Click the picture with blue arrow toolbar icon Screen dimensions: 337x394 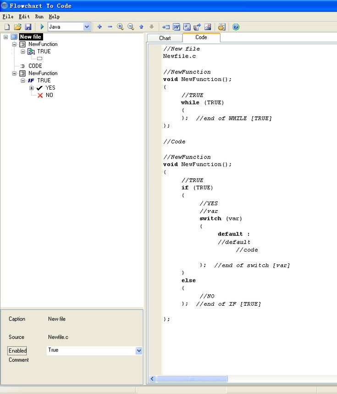[197, 27]
